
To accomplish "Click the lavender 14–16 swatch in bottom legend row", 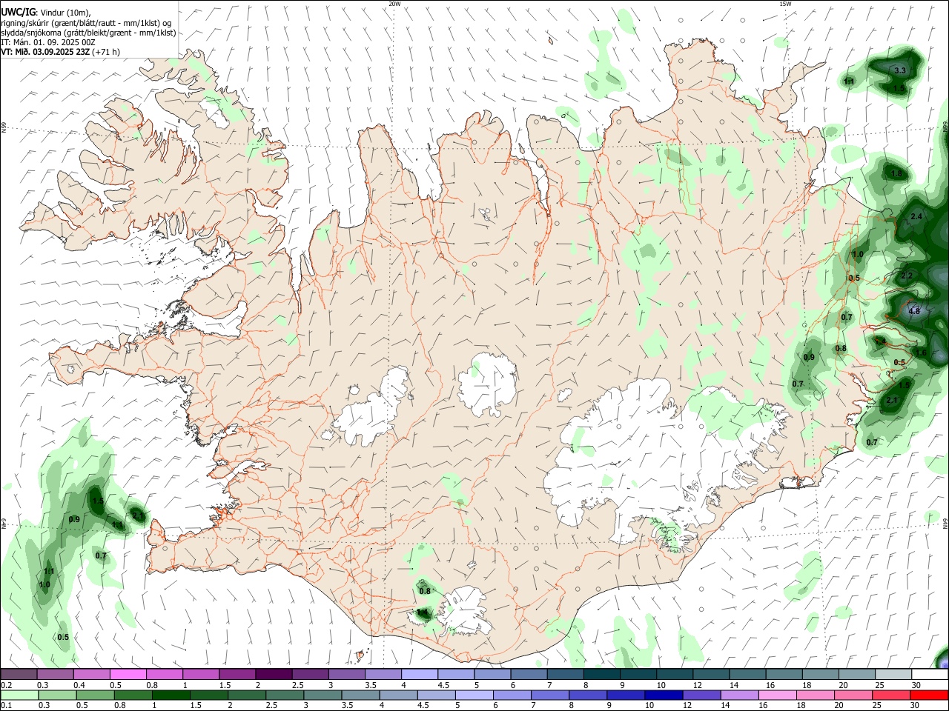I will [x=740, y=695].
